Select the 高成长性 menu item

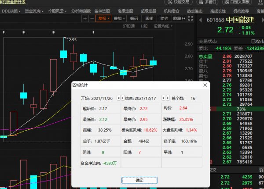(x=218, y=11)
